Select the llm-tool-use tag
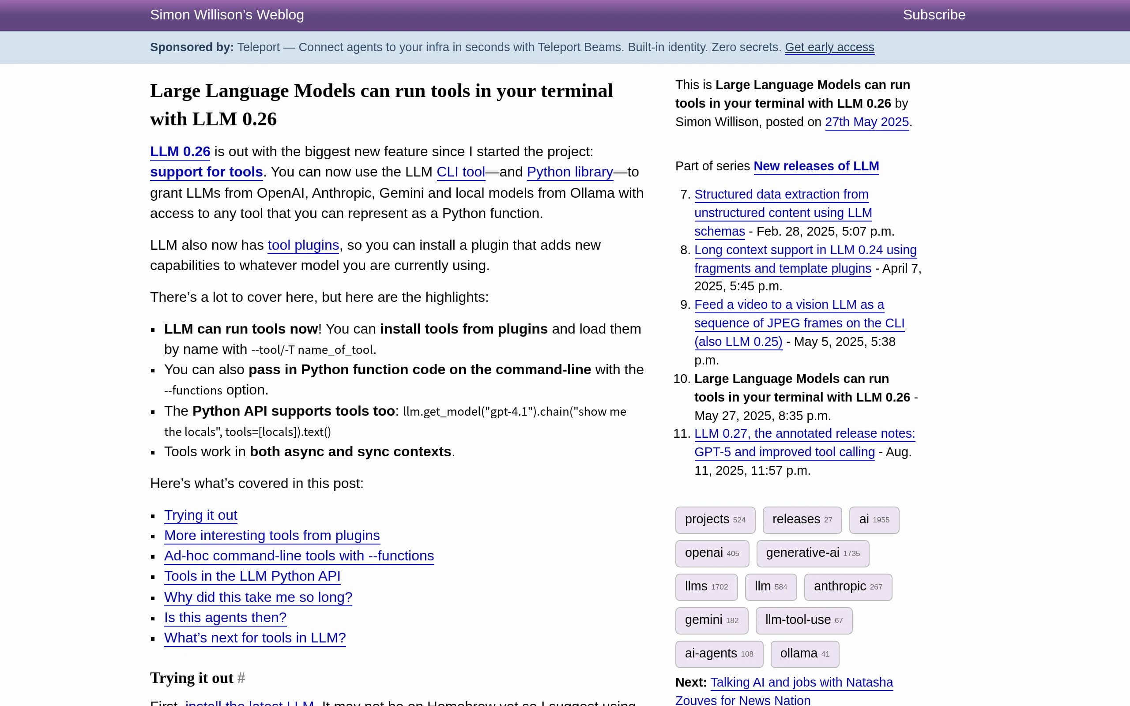 tap(804, 620)
